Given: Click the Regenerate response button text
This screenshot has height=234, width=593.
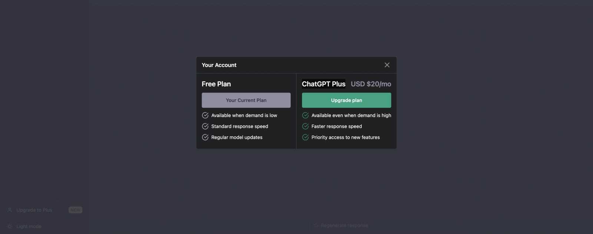Looking at the screenshot, I should coord(344,225).
